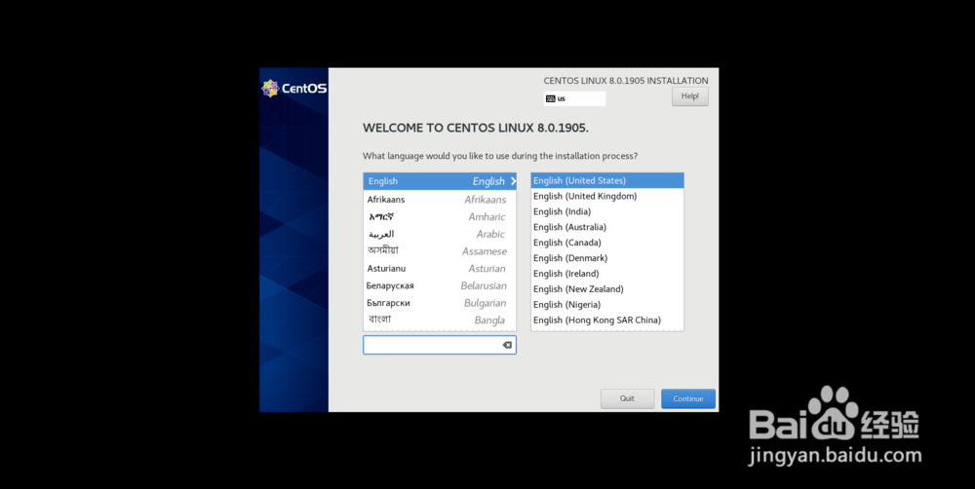Select Bangla in the language list

tap(440, 320)
